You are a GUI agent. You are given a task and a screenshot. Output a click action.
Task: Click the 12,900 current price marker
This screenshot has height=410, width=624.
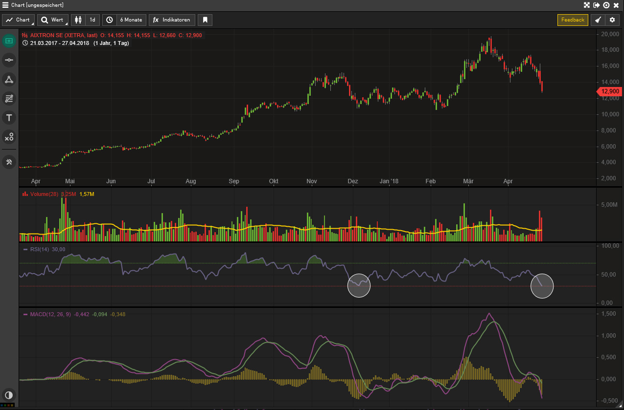pyautogui.click(x=609, y=91)
